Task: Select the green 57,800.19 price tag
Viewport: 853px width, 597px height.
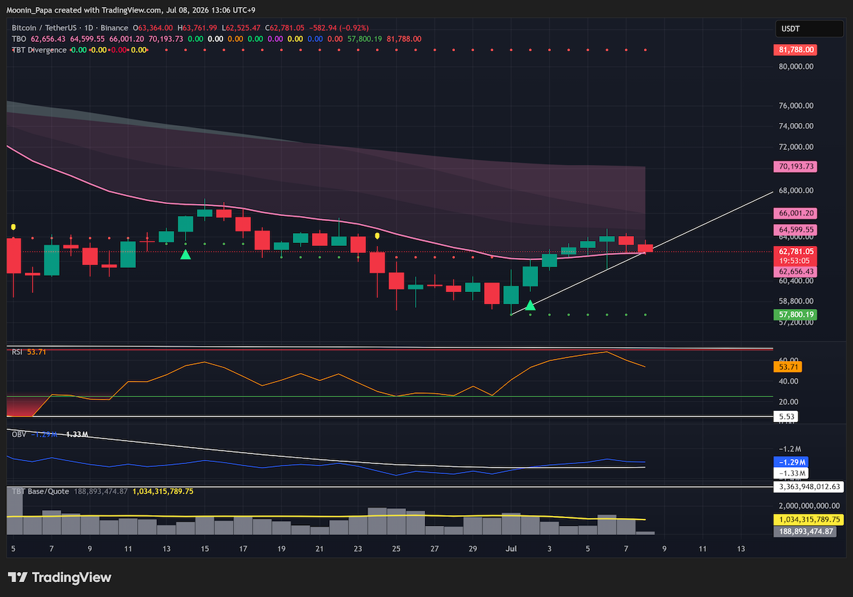Action: (796, 314)
